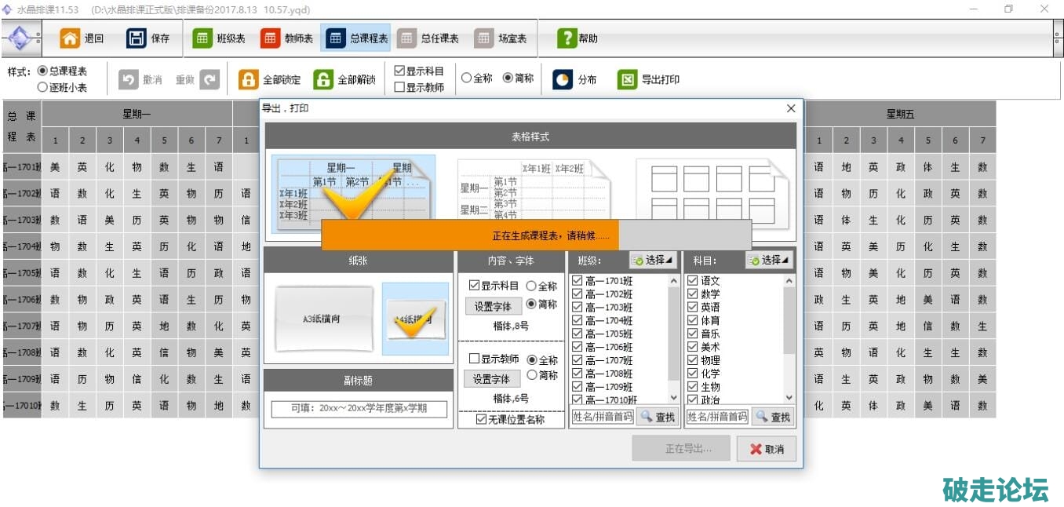Uncheck 无课位置名称 checkbox in dialog
1064x507 pixels.
[482, 420]
